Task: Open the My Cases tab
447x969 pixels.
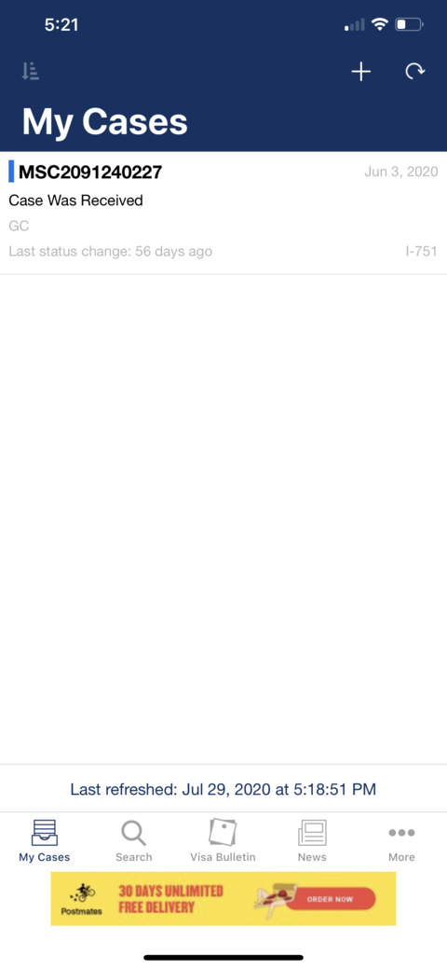Action: (x=45, y=840)
